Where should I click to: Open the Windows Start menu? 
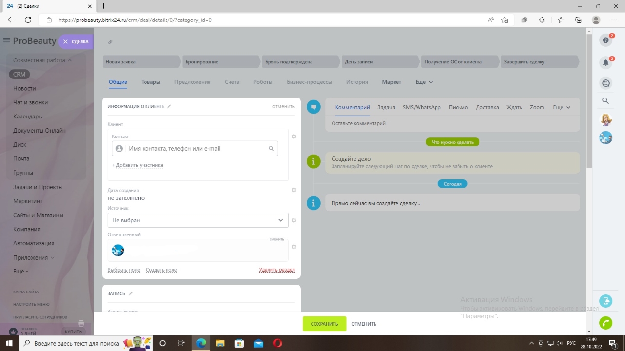coord(9,343)
